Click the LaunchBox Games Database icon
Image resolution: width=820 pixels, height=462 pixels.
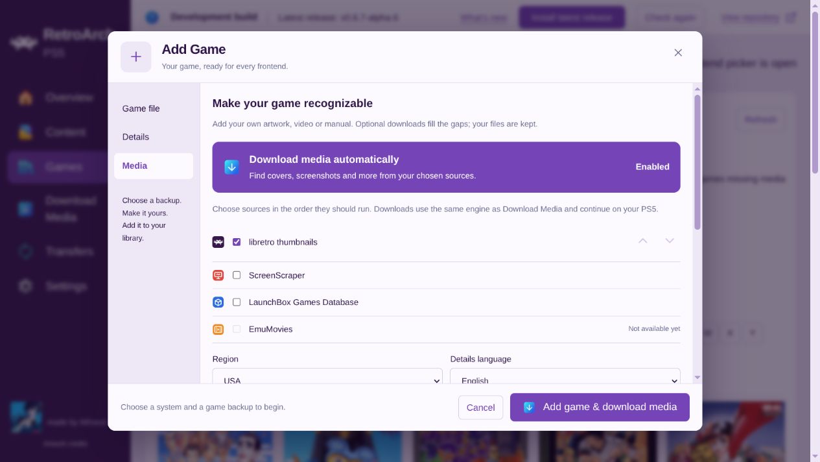coord(218,302)
